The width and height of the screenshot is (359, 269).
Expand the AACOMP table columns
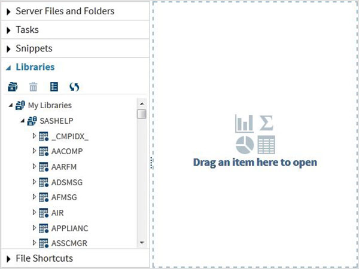[x=34, y=151]
